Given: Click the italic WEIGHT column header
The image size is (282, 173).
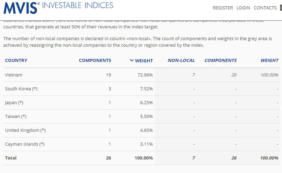Looking at the screenshot, I should pyautogui.click(x=269, y=60).
